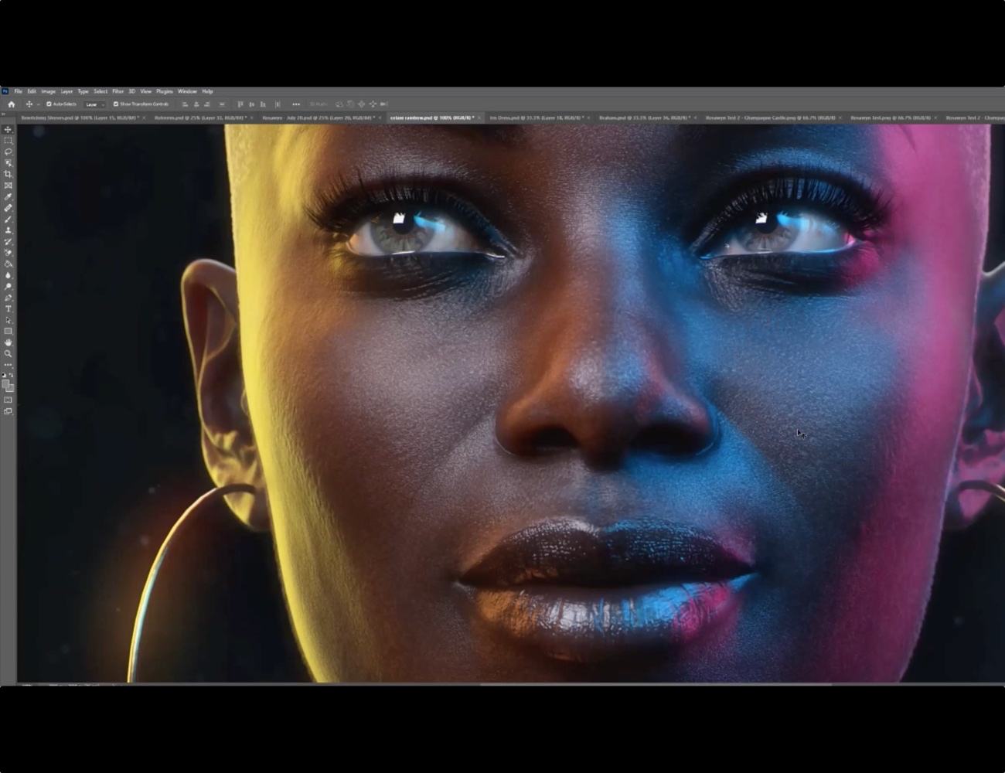This screenshot has width=1005, height=773.
Task: Toggle Show Transform Controls
Action: click(x=116, y=104)
